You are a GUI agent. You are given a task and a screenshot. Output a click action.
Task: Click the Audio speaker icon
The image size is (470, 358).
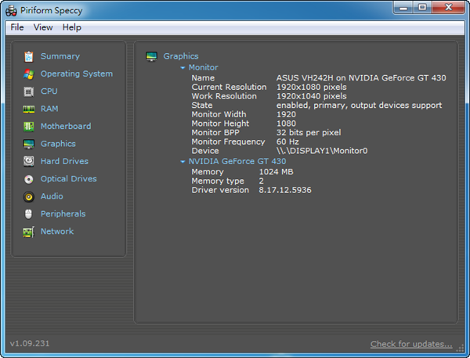[x=29, y=197]
